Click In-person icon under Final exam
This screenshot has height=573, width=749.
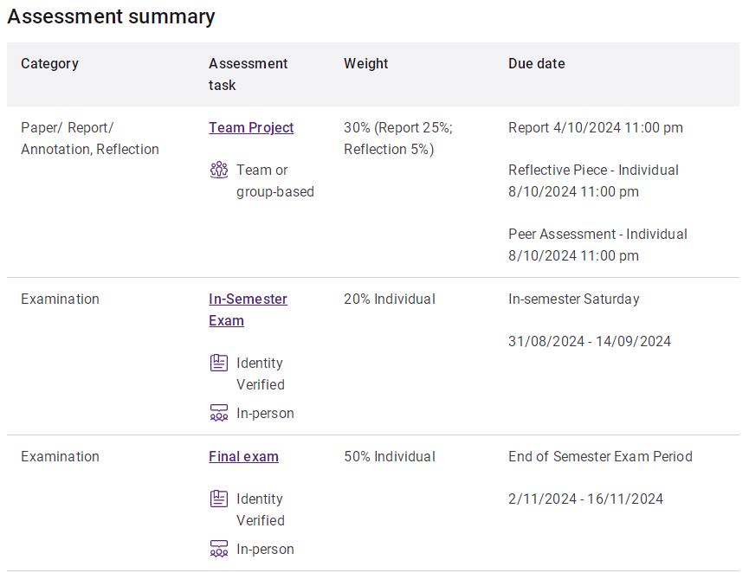[219, 549]
